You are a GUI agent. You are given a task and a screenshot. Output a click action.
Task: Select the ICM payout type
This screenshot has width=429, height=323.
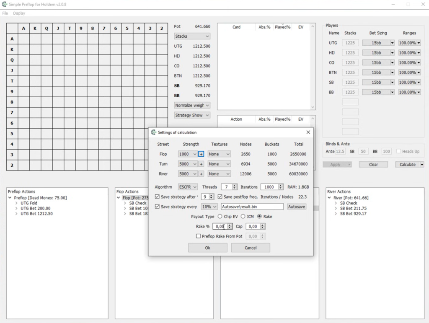click(x=243, y=216)
